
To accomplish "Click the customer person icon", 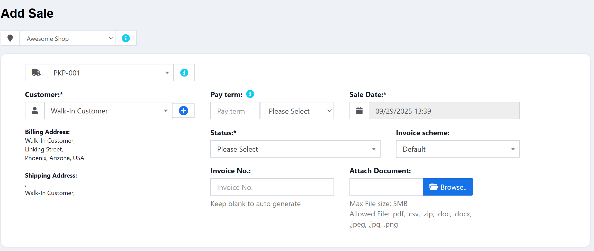I will [35, 111].
